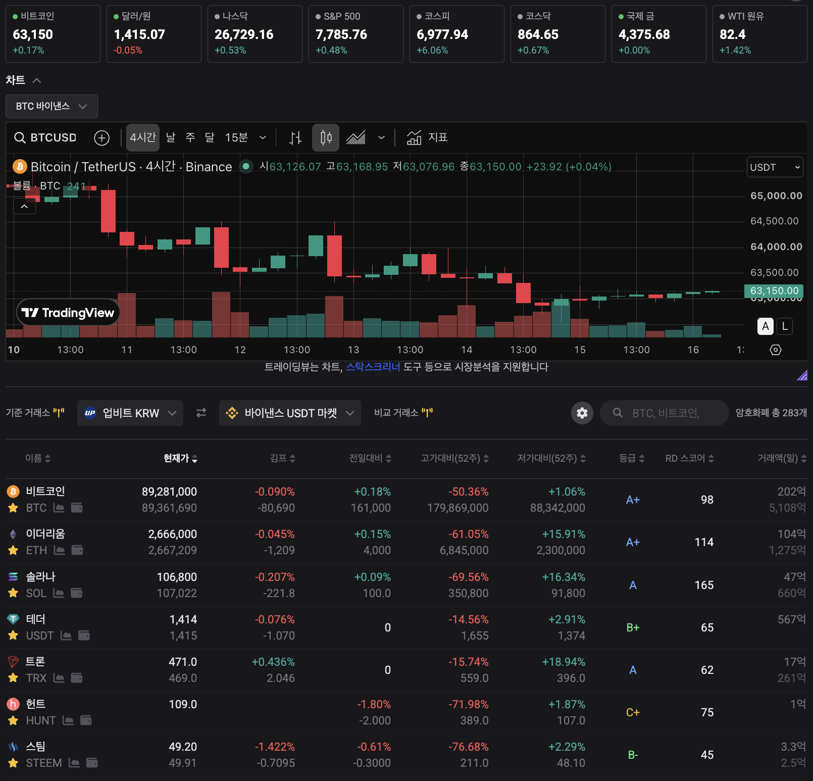Screen dimensions: 813x781
Task: Sort the table by RD 스코어 column
Action: tap(689, 458)
